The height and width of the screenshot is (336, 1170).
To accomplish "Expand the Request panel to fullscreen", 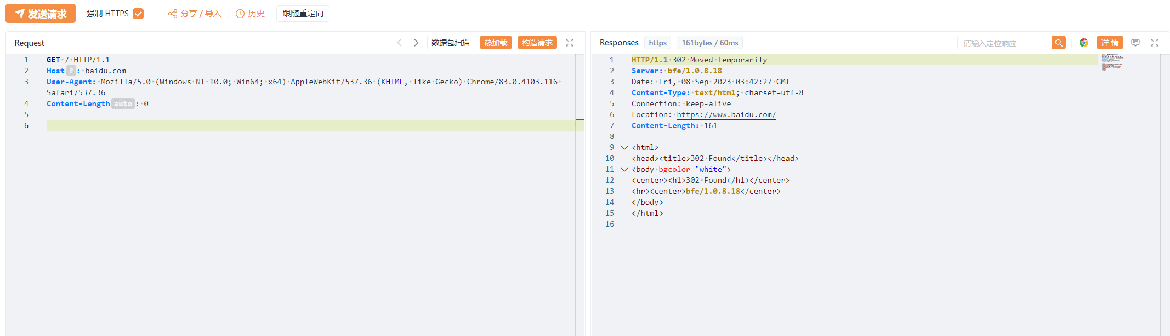I will [570, 43].
